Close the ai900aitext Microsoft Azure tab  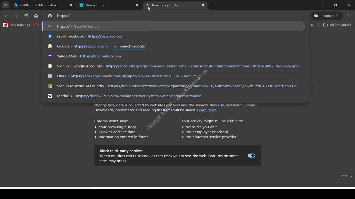click(71, 5)
